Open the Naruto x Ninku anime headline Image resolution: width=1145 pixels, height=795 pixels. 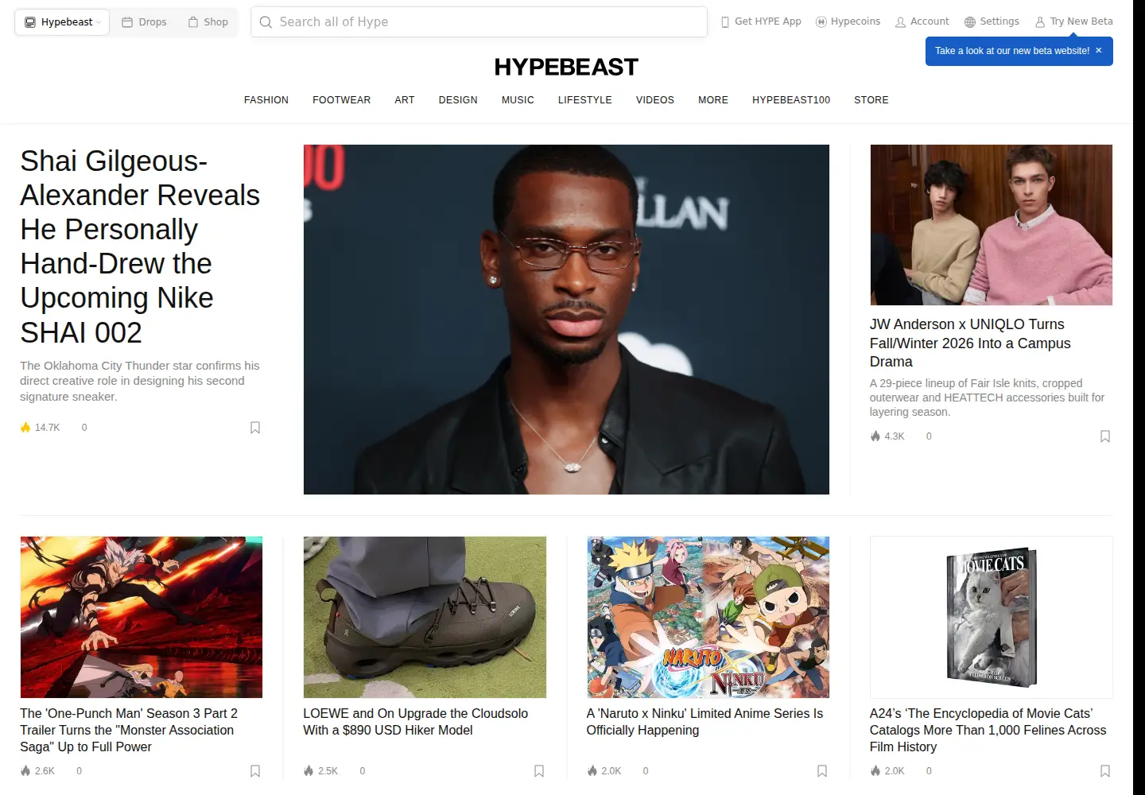(704, 722)
